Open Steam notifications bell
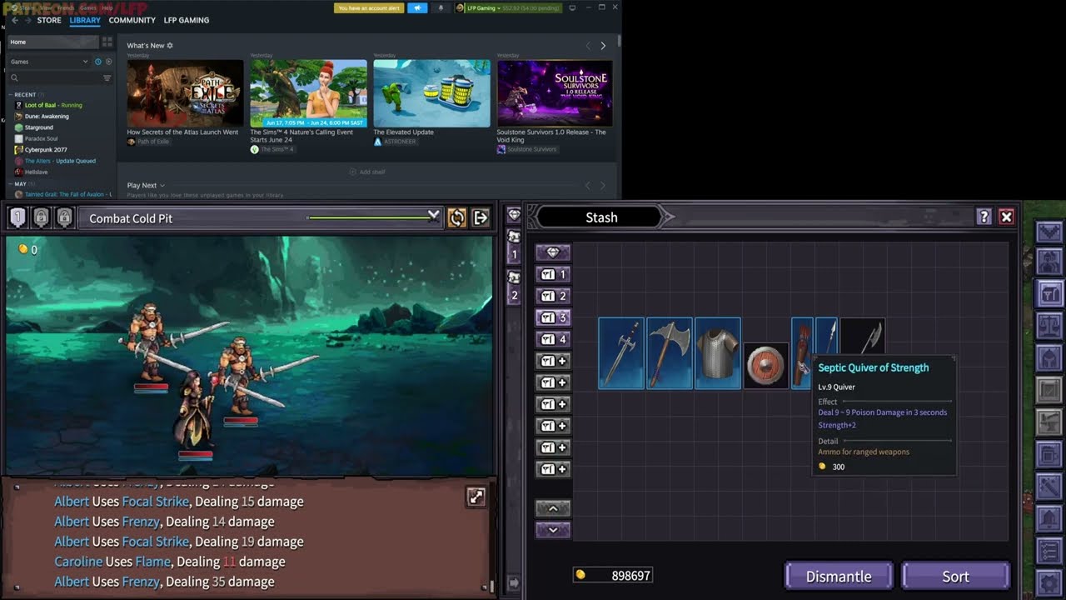 [x=441, y=7]
